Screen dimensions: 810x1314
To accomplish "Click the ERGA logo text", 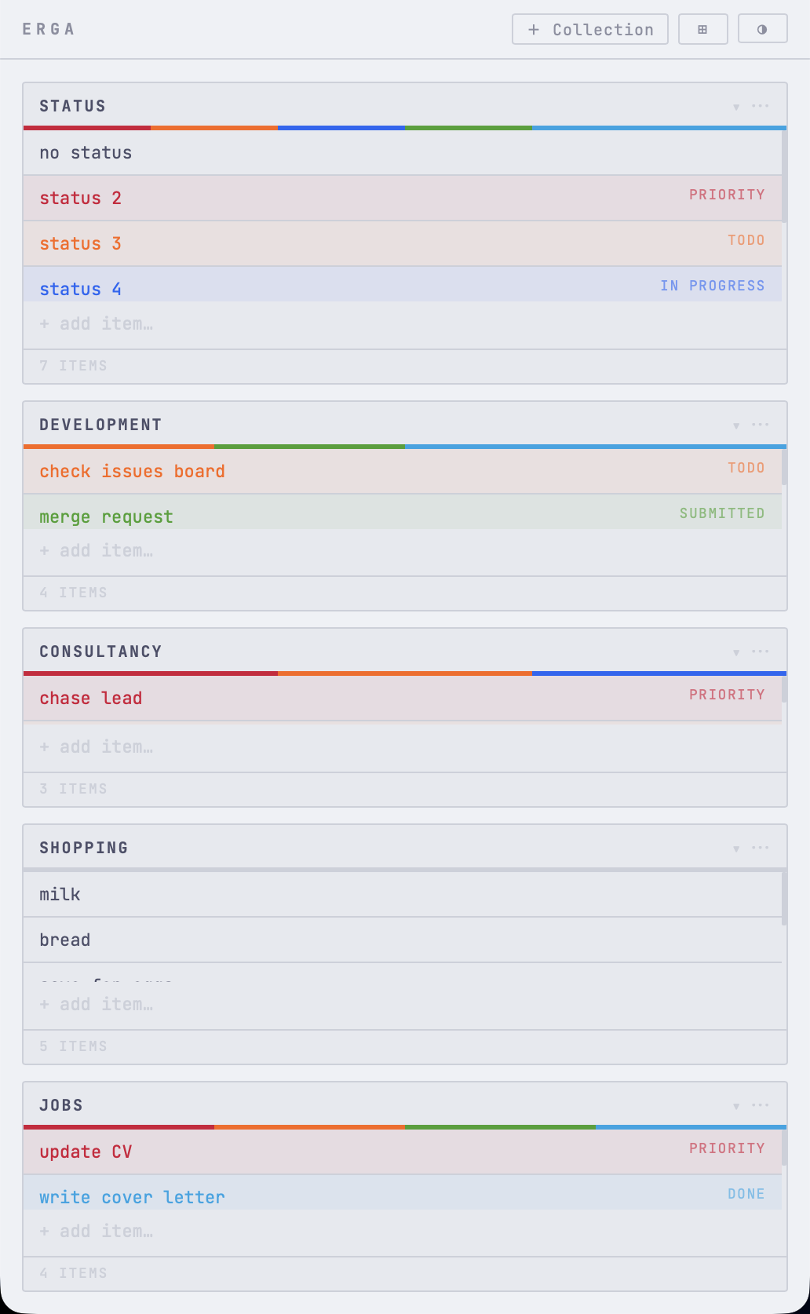I will 49,29.
